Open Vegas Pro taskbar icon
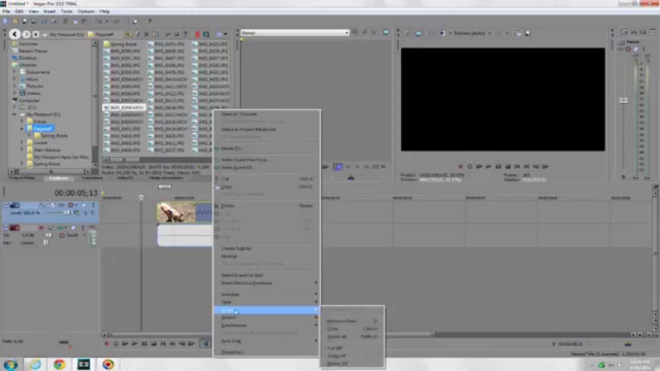The width and height of the screenshot is (660, 371). [x=84, y=364]
